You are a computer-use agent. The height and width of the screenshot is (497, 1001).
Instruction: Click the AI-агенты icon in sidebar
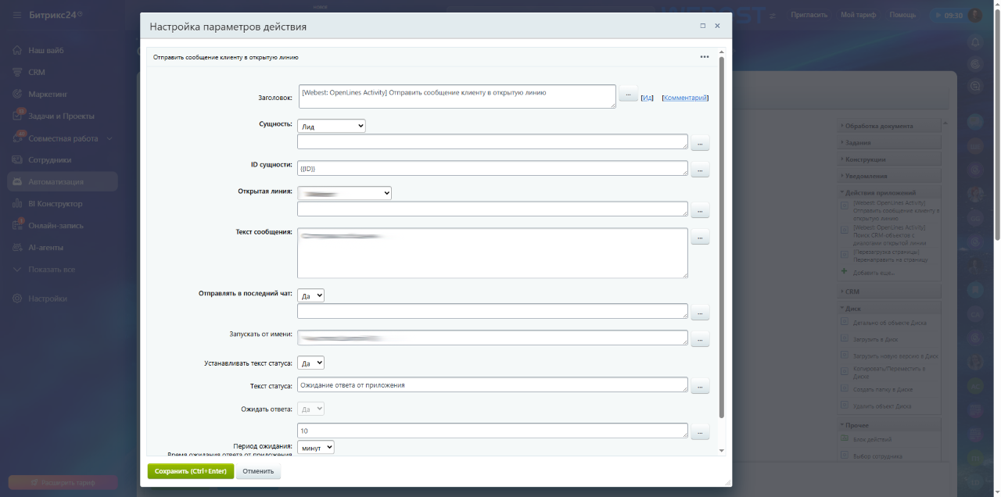pos(18,247)
